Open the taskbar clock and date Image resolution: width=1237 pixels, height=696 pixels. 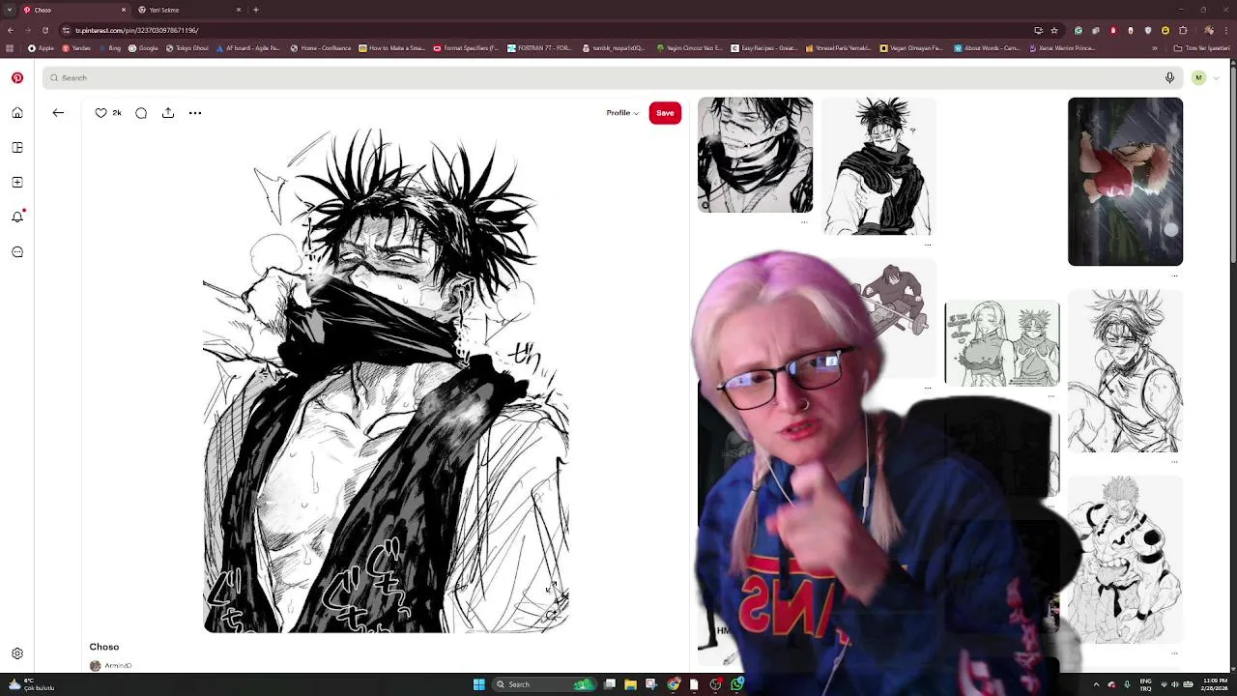tap(1215, 684)
